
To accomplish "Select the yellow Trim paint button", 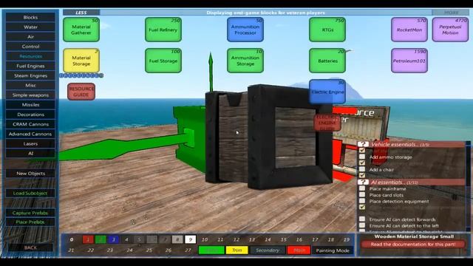I will coord(236,250).
